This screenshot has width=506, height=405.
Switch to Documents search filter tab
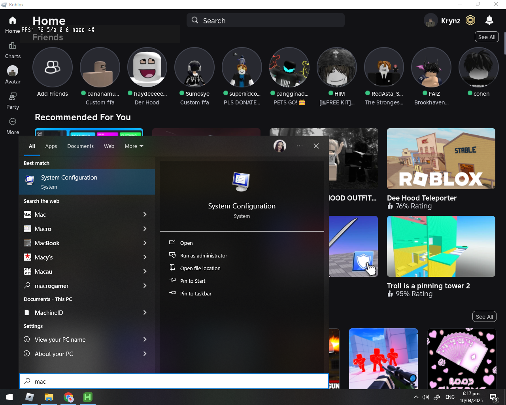pyautogui.click(x=80, y=146)
